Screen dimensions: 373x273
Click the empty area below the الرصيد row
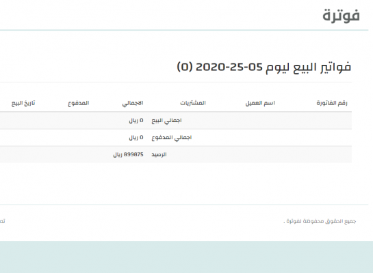click(x=176, y=184)
